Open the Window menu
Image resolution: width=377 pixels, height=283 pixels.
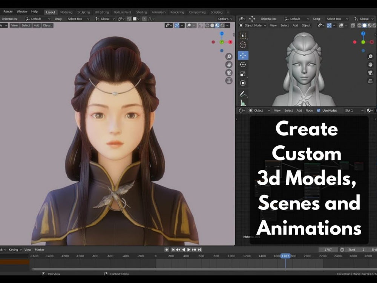(x=22, y=11)
